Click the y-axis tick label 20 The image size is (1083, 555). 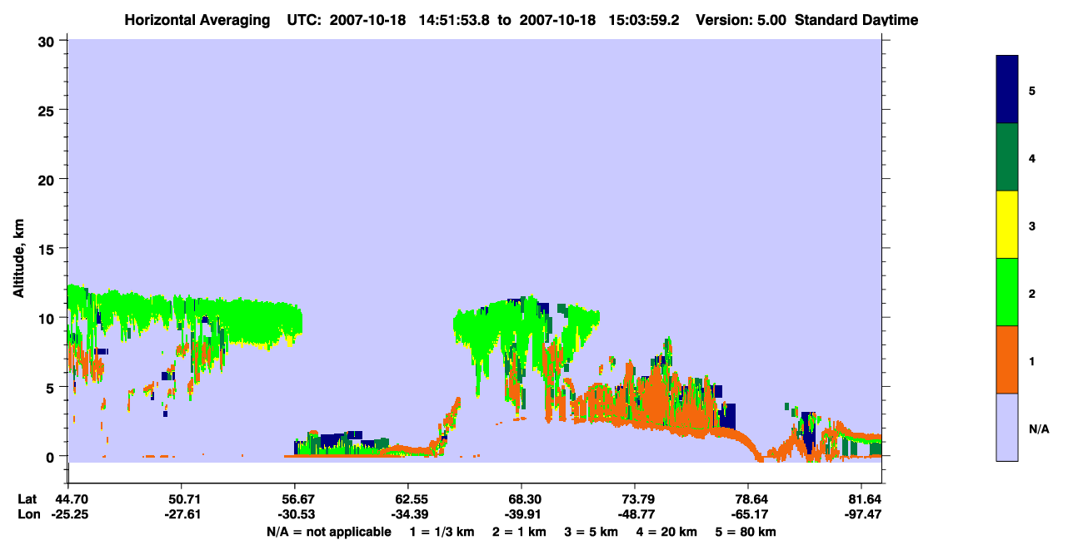point(48,179)
